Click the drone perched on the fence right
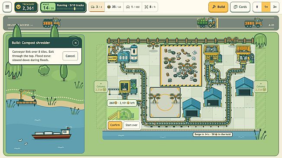The width and height of the screenshot is (282, 158). [232, 41]
